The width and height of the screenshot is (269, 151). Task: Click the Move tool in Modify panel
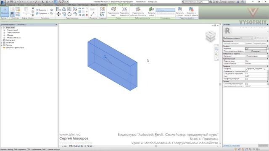click(58, 14)
